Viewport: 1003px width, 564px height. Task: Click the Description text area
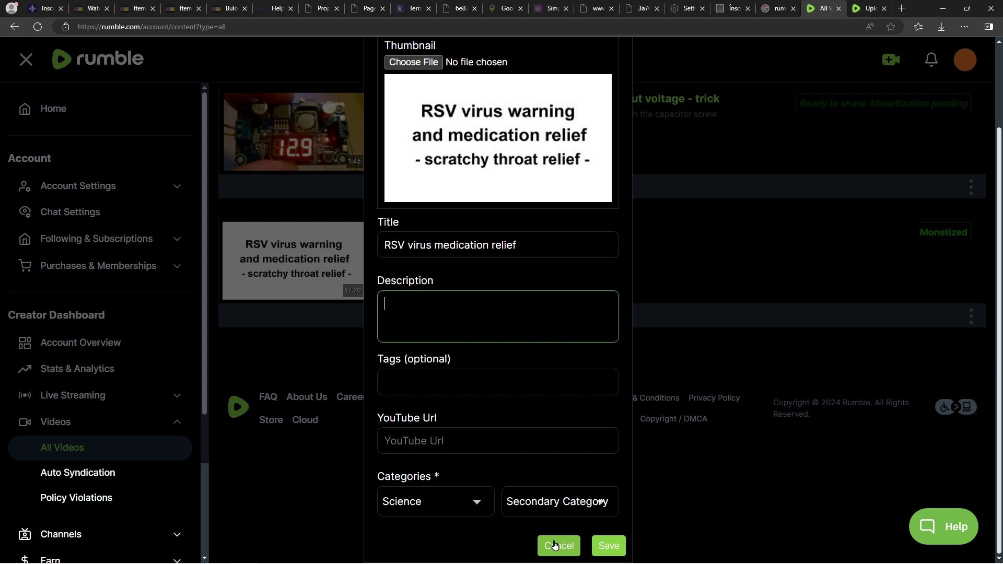pos(498,316)
